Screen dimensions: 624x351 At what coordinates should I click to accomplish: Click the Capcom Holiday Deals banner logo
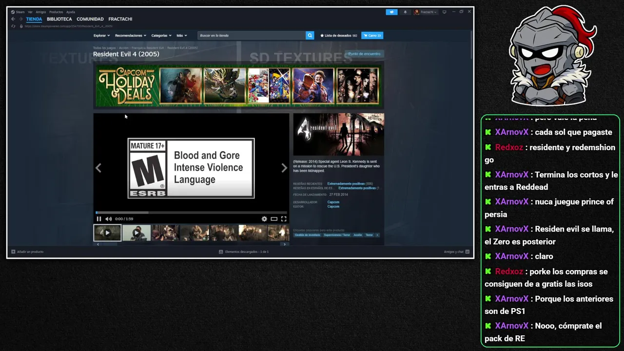pyautogui.click(x=127, y=86)
